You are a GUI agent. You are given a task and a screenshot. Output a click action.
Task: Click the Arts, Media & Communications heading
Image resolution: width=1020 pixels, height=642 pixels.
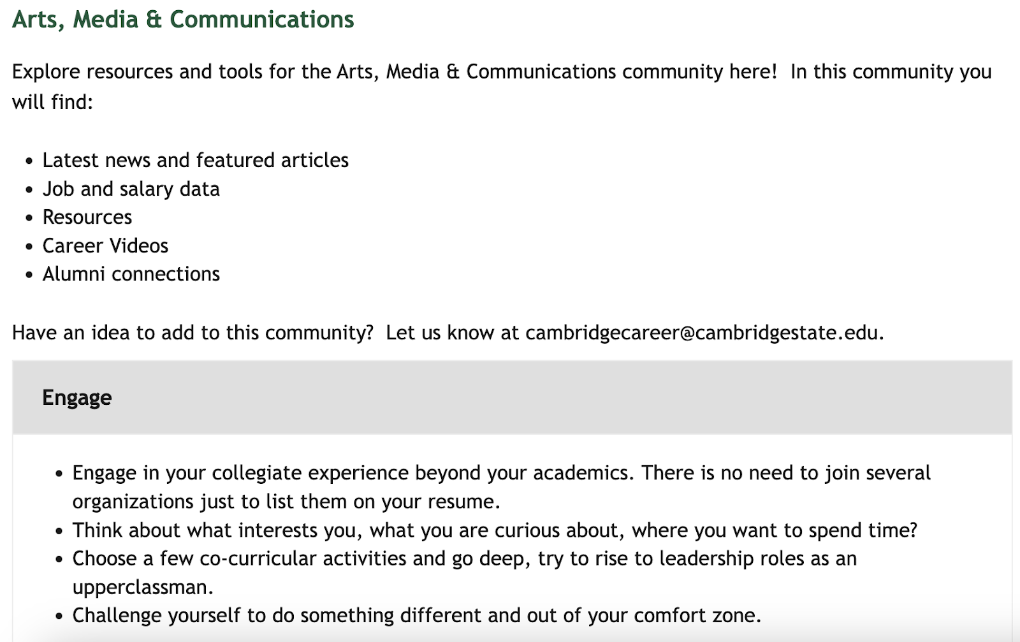point(183,20)
